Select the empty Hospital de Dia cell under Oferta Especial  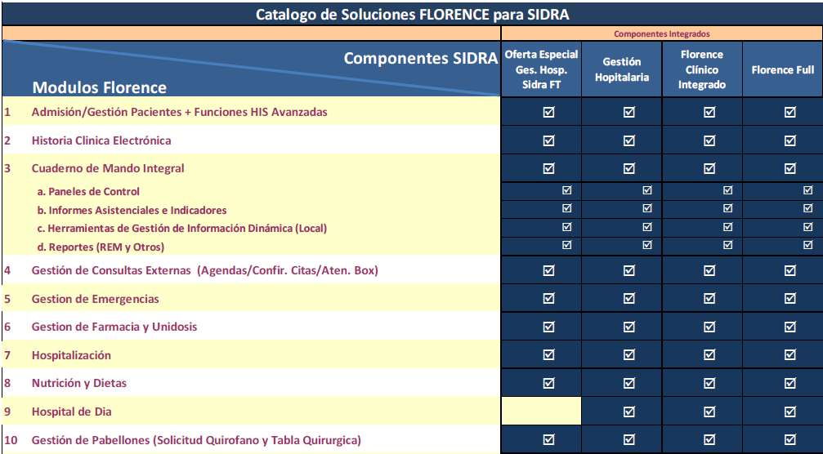(541, 411)
